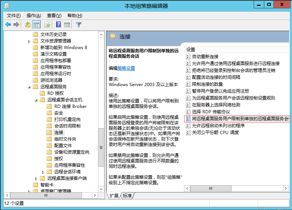Switch to the 扩展 tab
Image resolution: width=292 pixels, height=210 pixels.
coord(114,196)
